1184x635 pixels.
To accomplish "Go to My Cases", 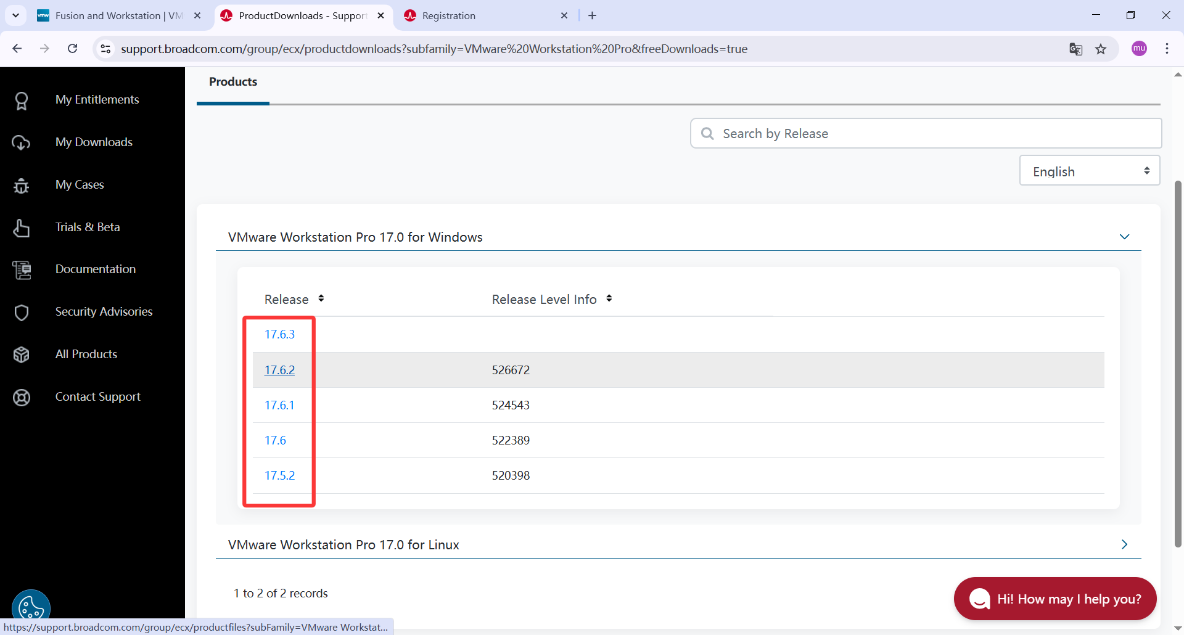I will tap(80, 184).
